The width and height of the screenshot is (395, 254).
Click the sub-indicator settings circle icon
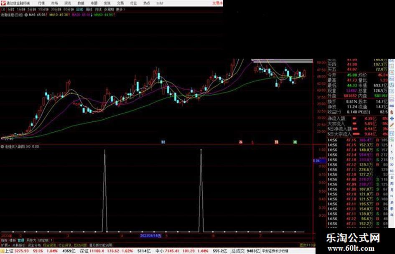(x=2, y=146)
